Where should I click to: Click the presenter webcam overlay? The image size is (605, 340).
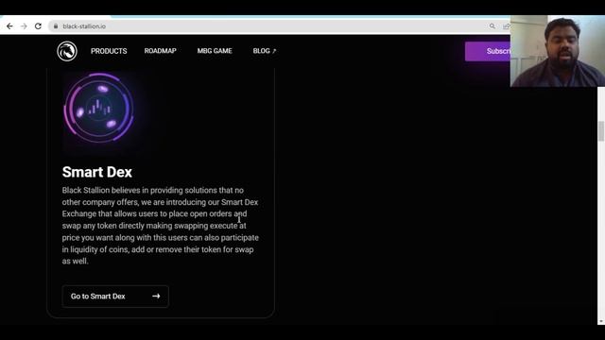pos(558,51)
